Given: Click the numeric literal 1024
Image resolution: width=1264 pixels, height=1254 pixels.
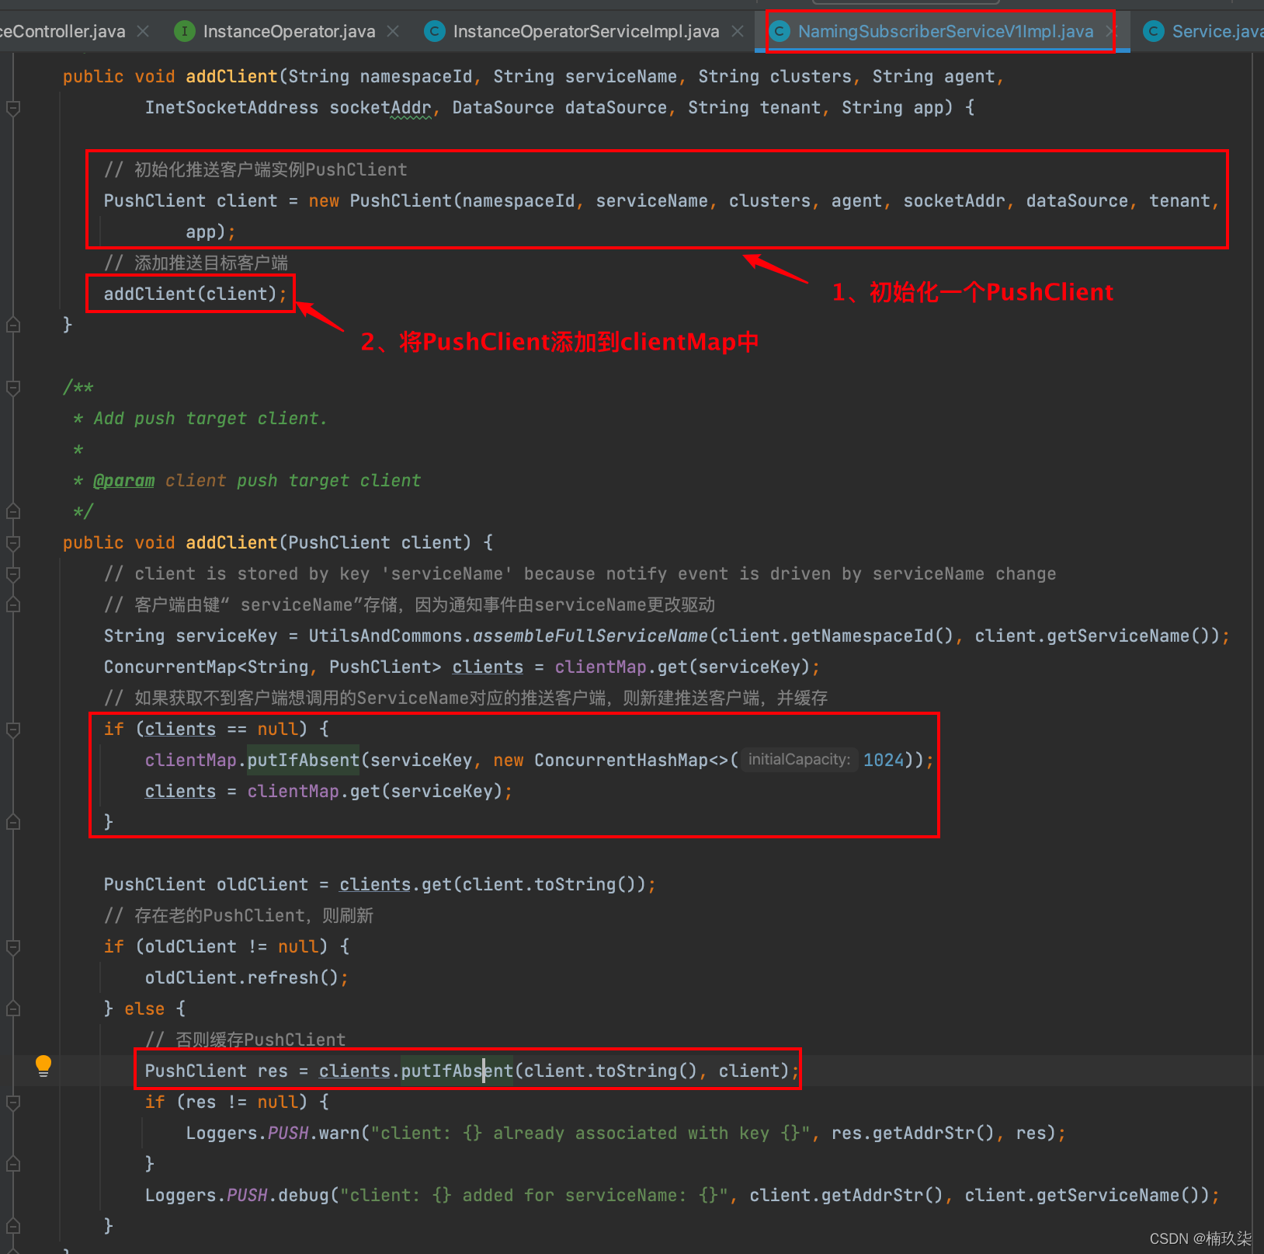Looking at the screenshot, I should [884, 760].
